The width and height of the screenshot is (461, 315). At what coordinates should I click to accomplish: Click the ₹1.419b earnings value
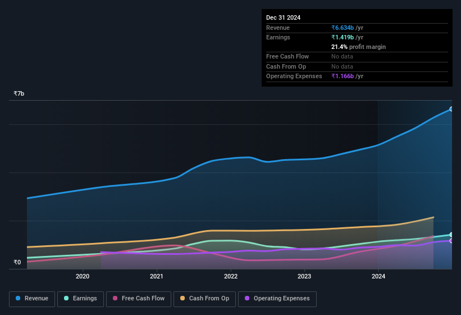point(343,37)
